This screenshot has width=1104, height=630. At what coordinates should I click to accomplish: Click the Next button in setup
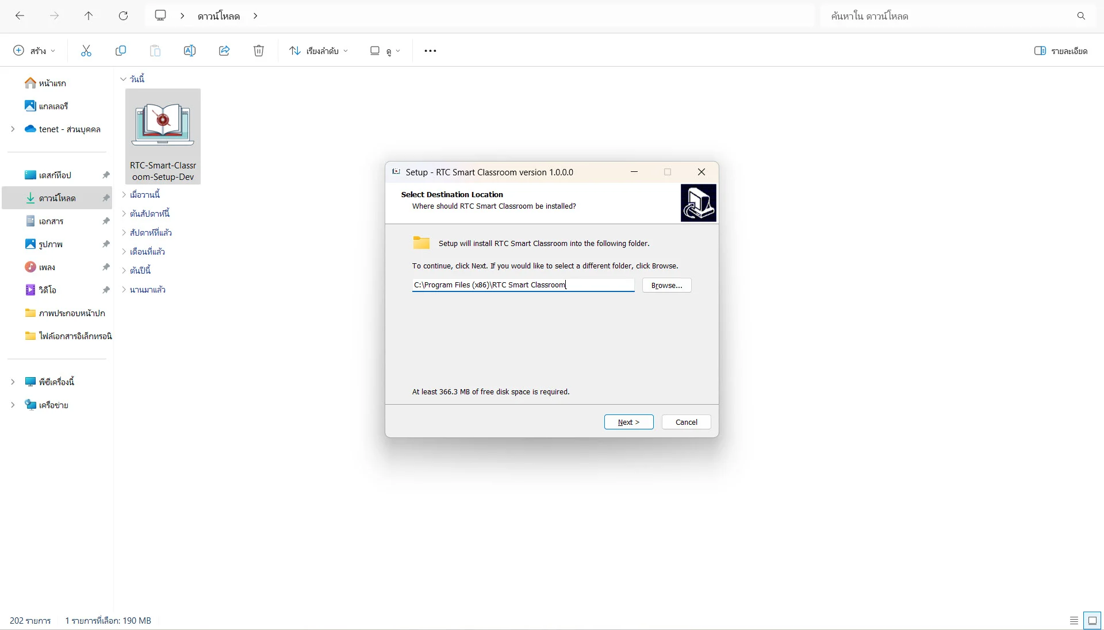(628, 422)
